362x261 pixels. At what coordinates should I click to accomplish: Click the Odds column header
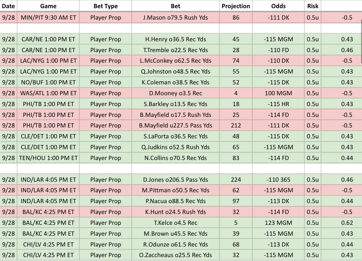coord(278,6)
